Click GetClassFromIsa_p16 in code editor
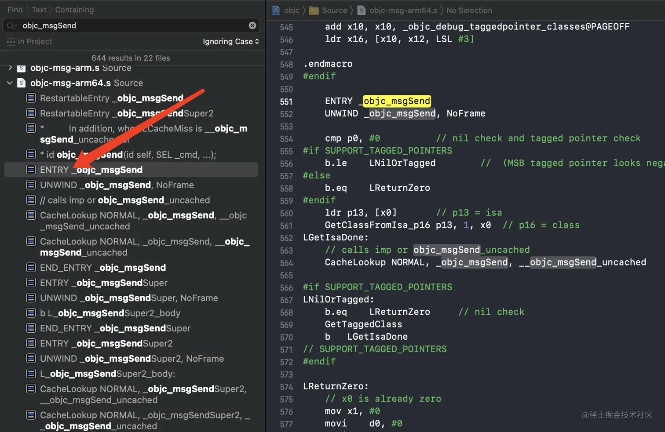The width and height of the screenshot is (665, 432). [377, 225]
